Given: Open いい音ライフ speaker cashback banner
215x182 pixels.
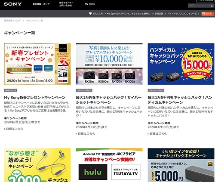Looking at the screenshot, I should pos(181,165).
